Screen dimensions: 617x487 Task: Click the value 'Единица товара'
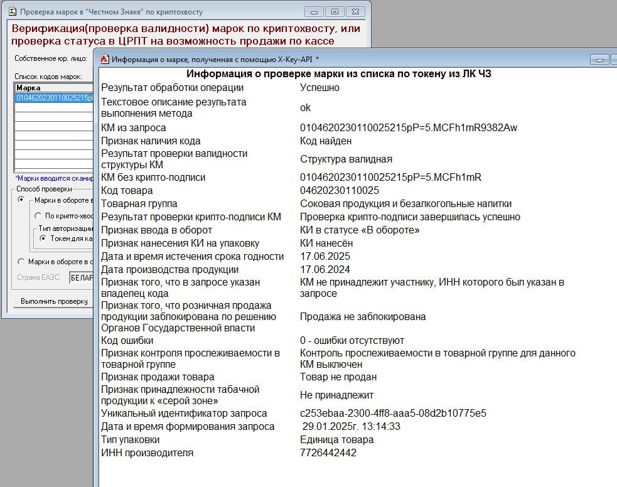(x=337, y=440)
